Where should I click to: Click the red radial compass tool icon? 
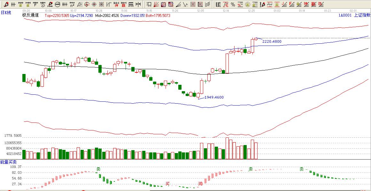click(x=94, y=4)
